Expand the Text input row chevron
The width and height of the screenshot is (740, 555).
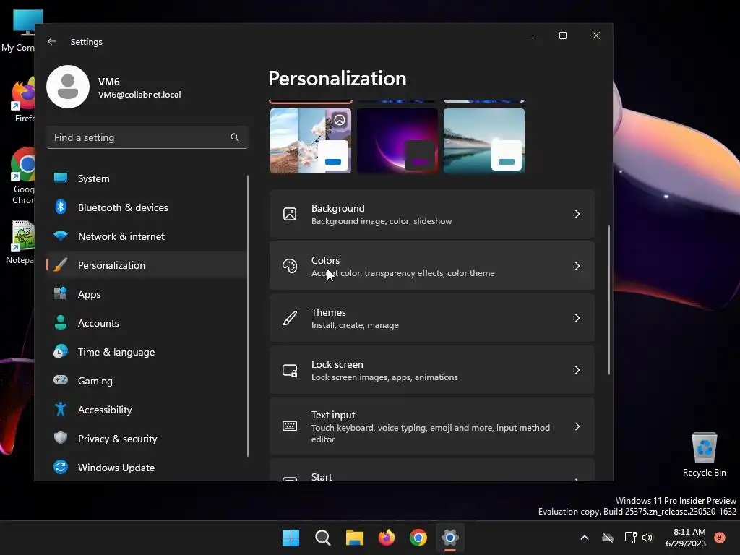point(577,426)
